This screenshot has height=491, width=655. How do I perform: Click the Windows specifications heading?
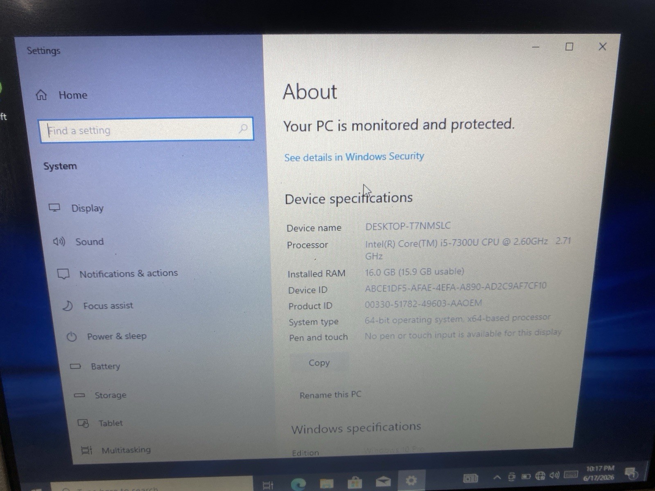click(x=356, y=428)
